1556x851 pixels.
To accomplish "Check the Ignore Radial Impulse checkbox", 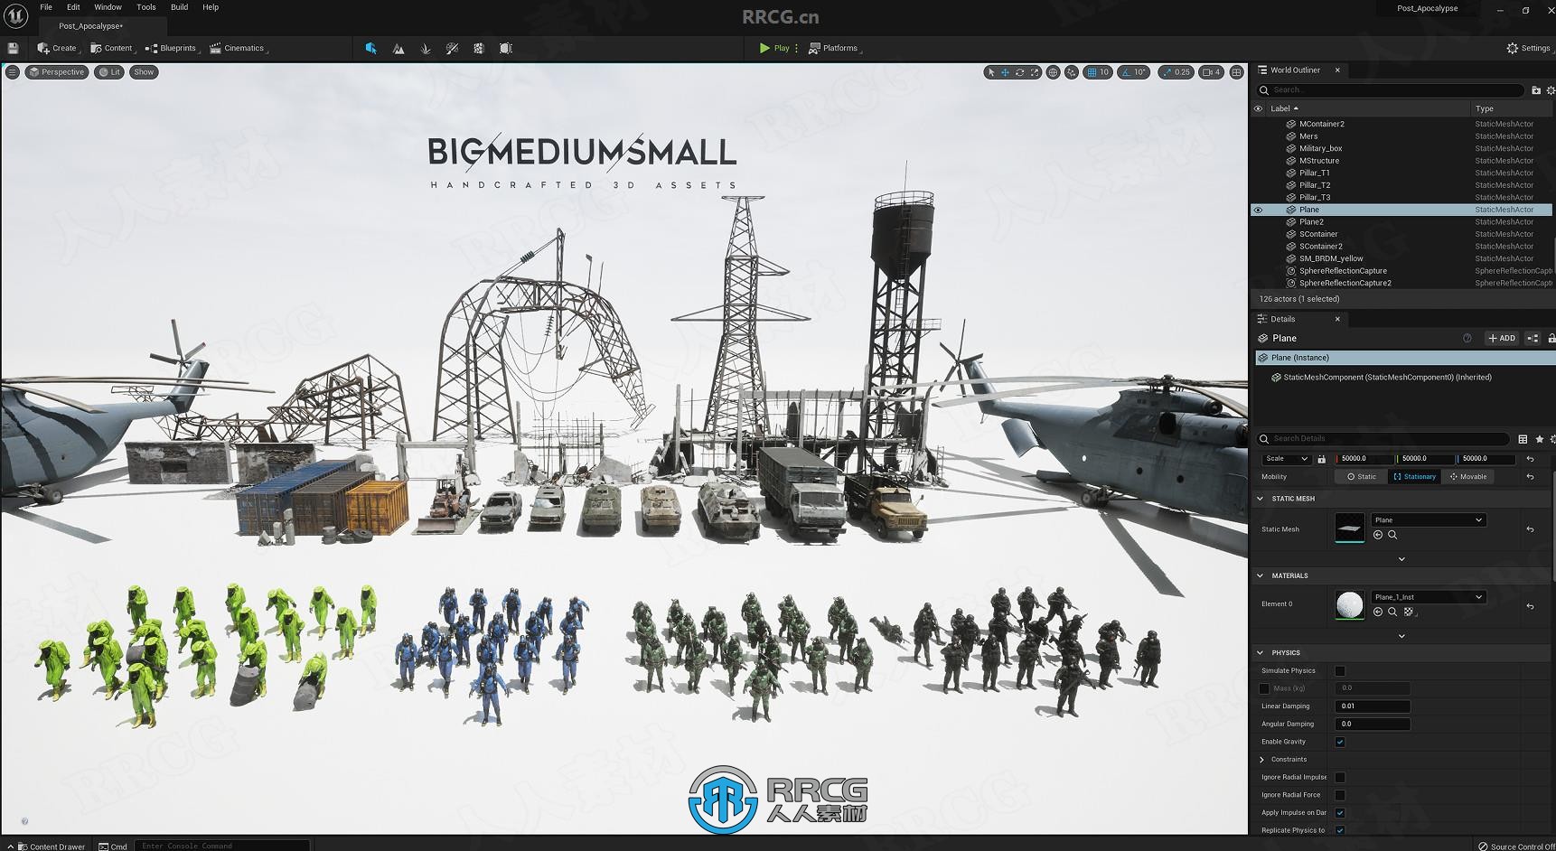I will pyautogui.click(x=1340, y=777).
